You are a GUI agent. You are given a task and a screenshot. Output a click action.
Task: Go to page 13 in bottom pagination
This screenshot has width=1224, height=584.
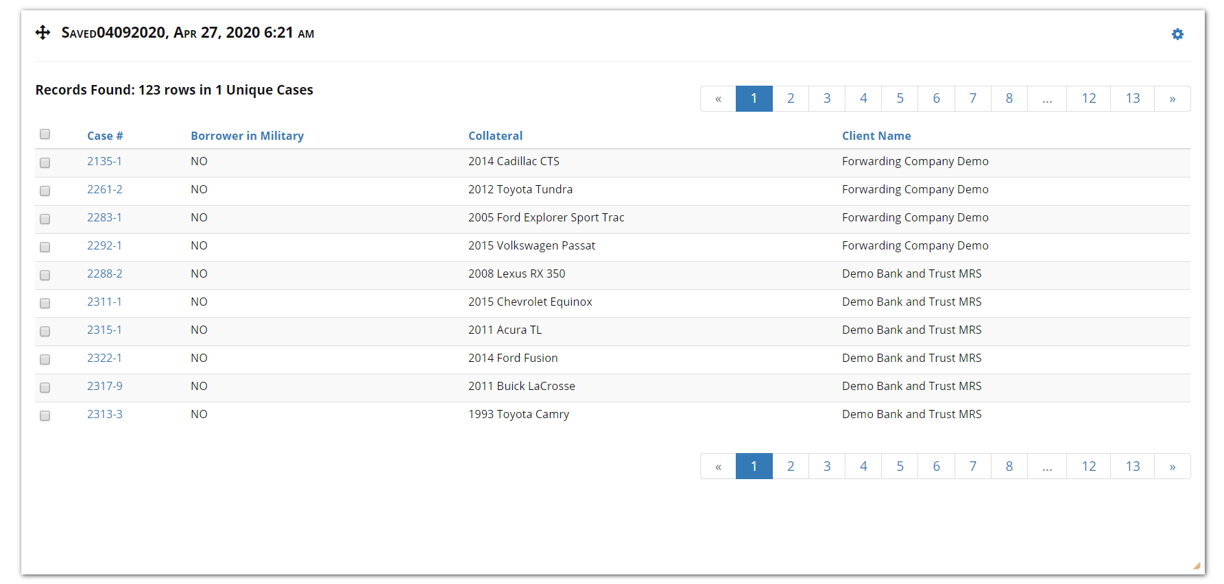pos(1132,466)
